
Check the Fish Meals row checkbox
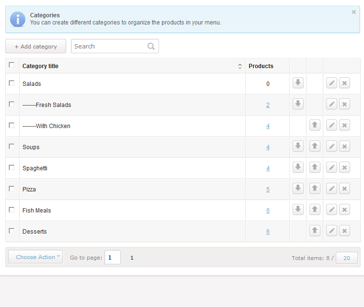[11, 210]
